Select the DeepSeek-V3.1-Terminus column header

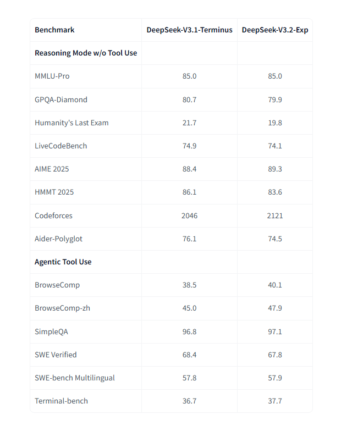tap(189, 30)
